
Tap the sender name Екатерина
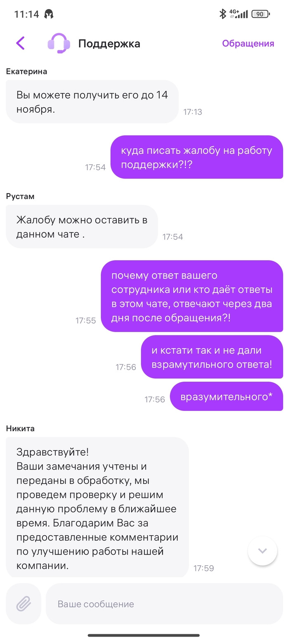tap(26, 71)
